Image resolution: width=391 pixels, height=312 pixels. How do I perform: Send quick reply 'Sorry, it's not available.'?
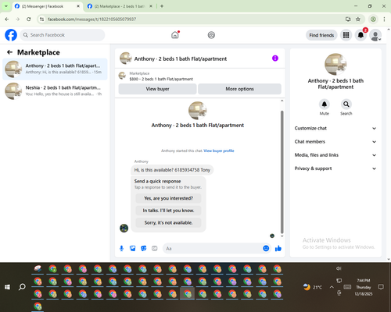(x=168, y=223)
